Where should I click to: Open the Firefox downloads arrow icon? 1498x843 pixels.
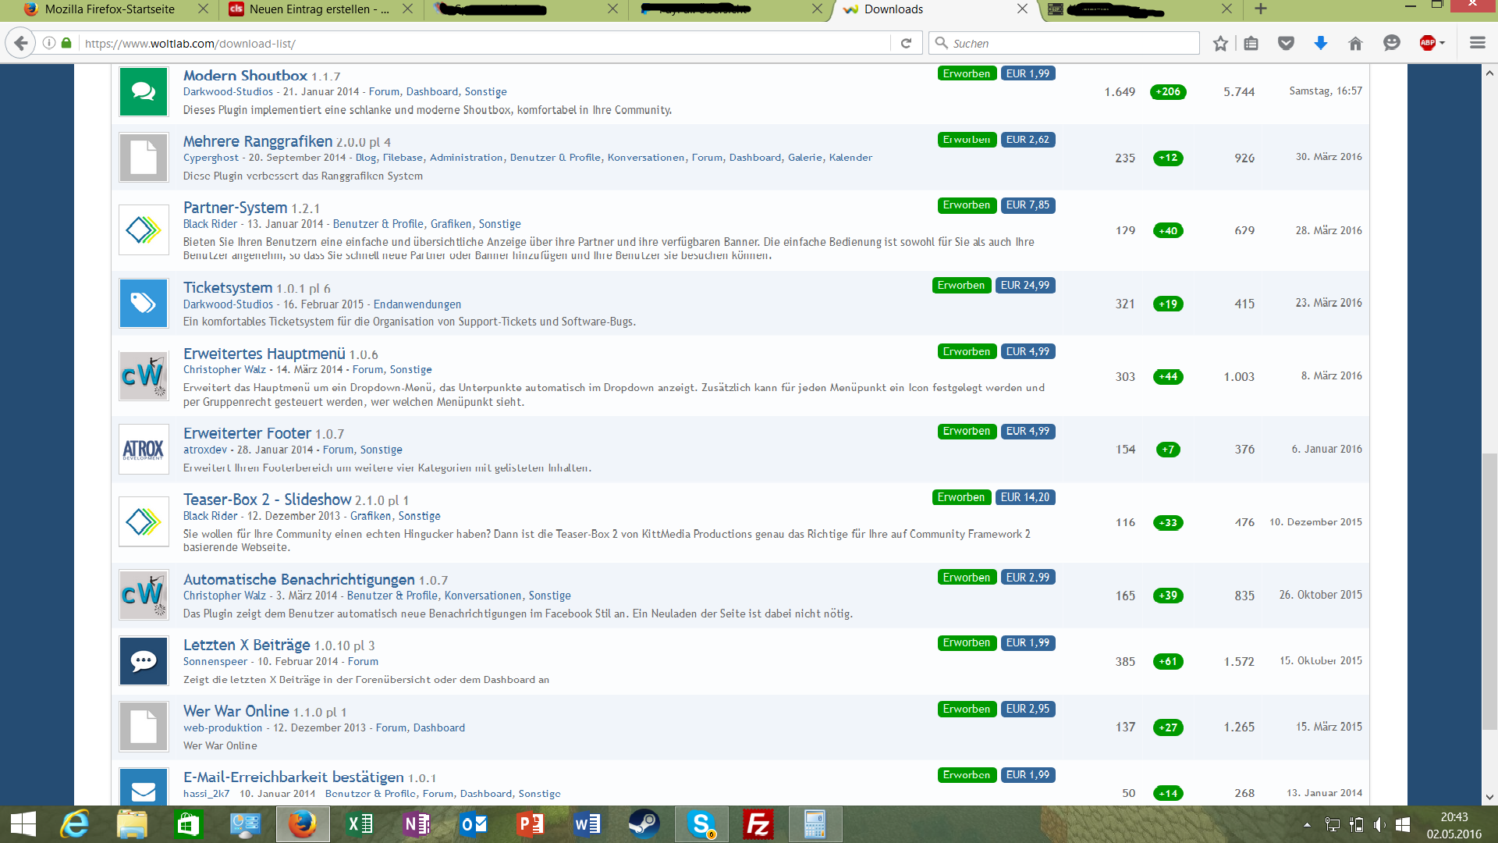(1320, 44)
